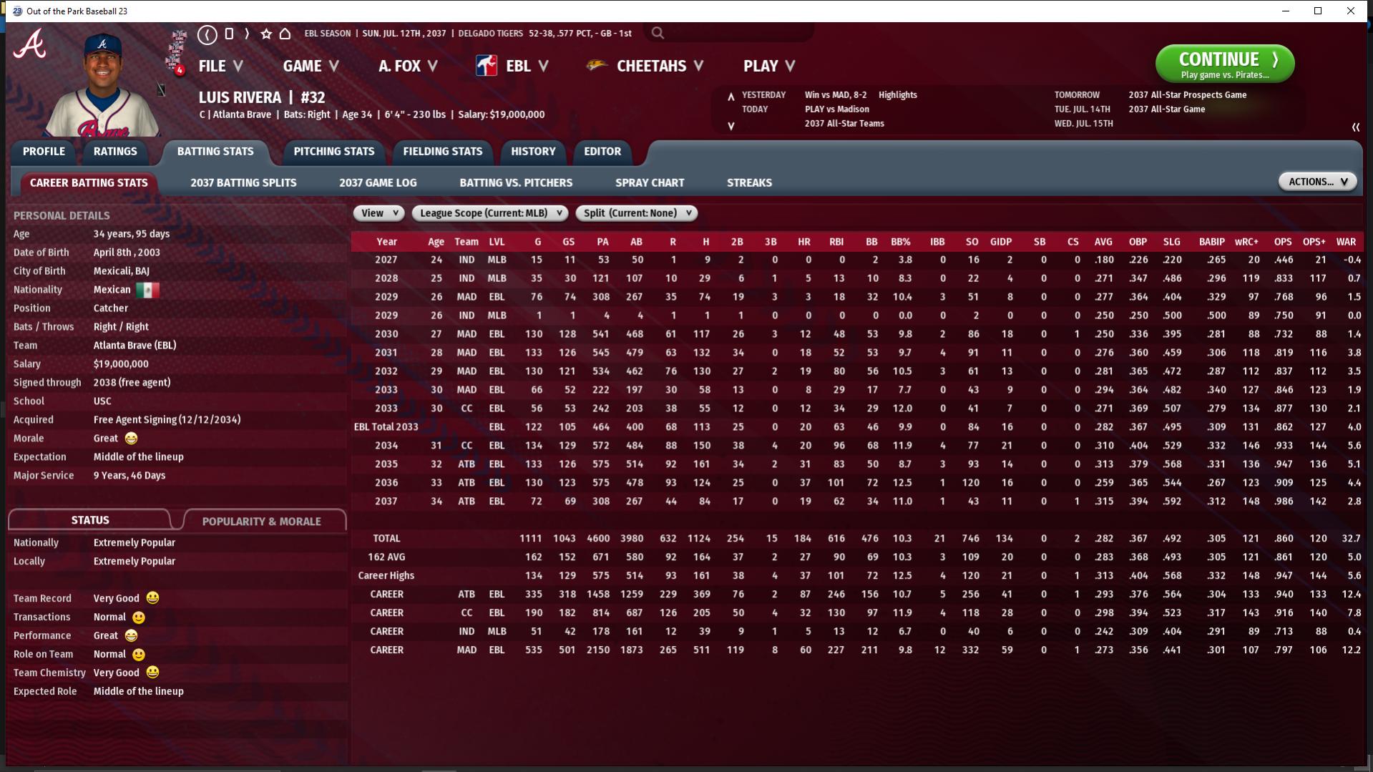
Task: Switch to the Profile tab
Action: pyautogui.click(x=44, y=152)
